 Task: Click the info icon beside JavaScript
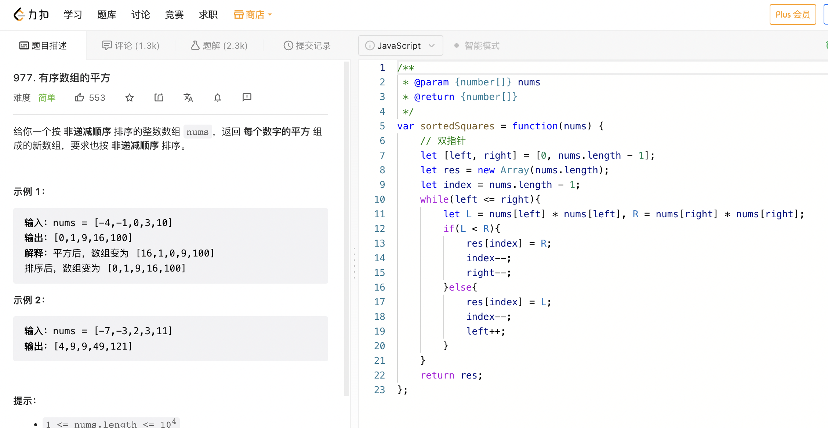[370, 45]
